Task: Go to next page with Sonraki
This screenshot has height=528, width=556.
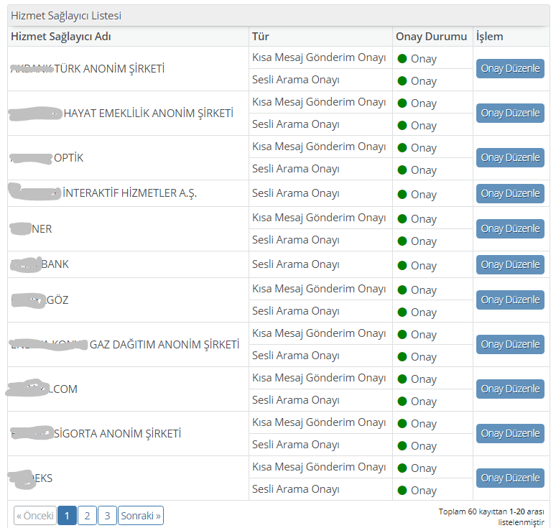Action: pyautogui.click(x=141, y=516)
